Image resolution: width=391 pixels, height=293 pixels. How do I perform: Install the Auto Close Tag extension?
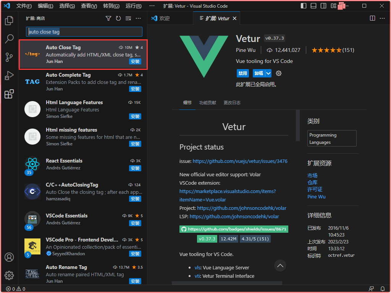135,61
